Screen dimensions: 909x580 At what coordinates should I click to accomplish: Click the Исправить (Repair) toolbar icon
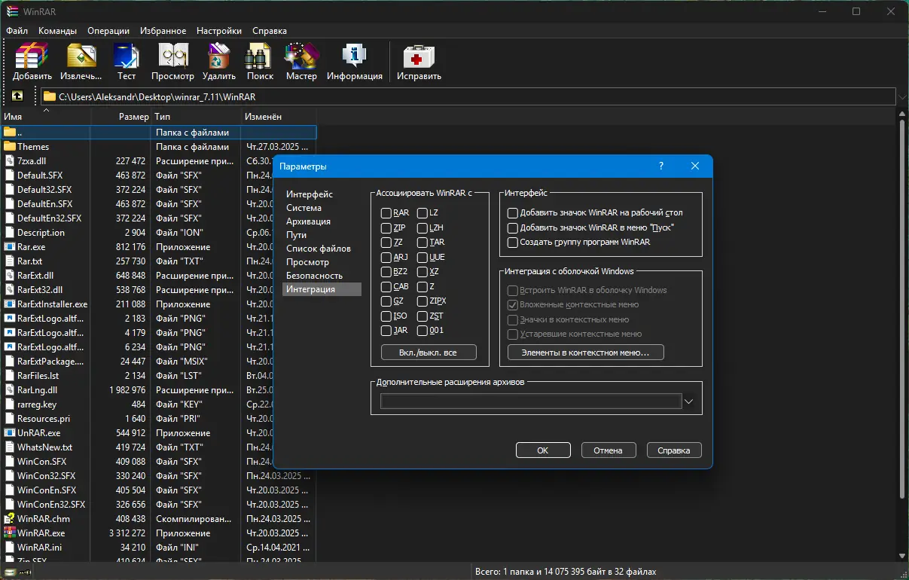pos(419,61)
